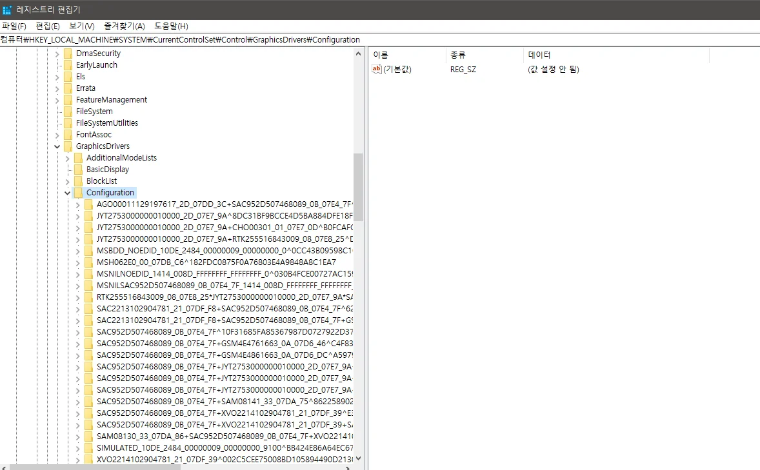The height and width of the screenshot is (470, 760).
Task: Select the SAC952D507468089...+XVO2214102904781_21_07DF_39^E3 key
Action: (x=225, y=413)
